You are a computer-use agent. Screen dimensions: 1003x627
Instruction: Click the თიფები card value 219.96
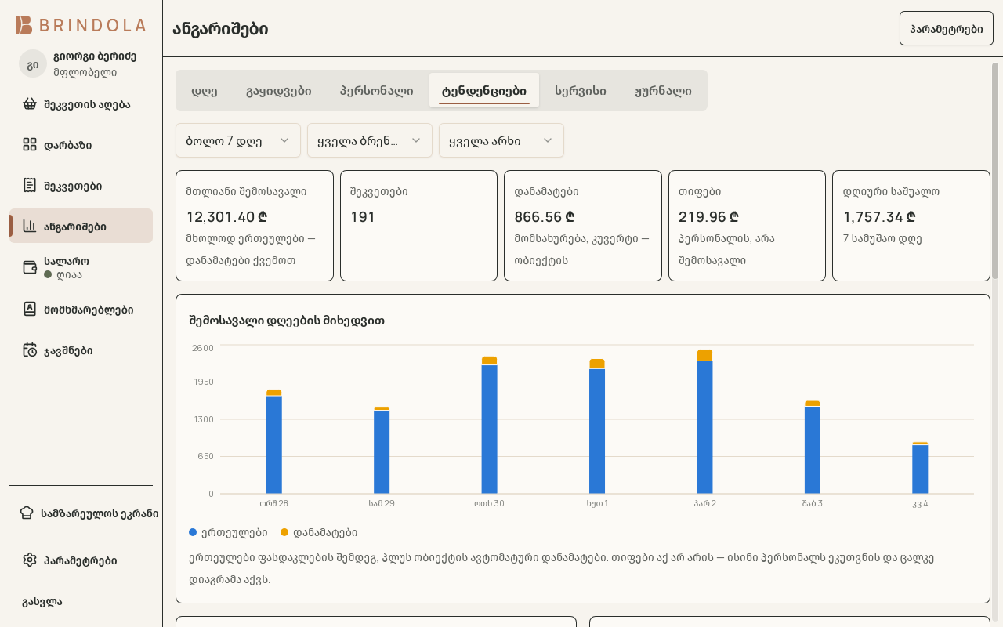(708, 217)
